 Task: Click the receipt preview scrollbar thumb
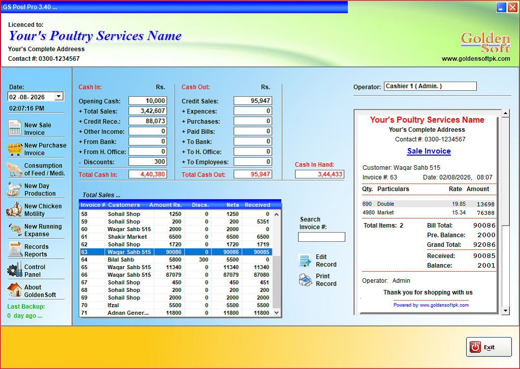[x=505, y=171]
